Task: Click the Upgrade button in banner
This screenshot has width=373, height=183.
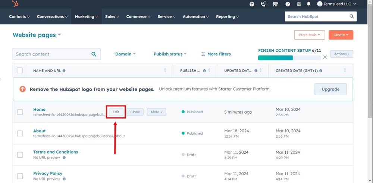Action: pos(330,89)
